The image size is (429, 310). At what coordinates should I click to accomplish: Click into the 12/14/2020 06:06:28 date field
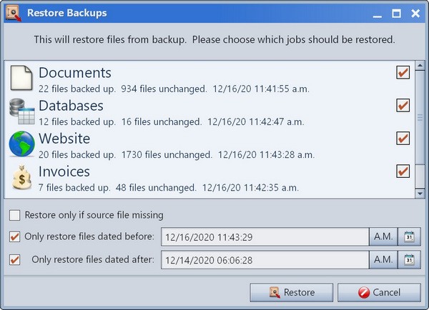[265, 260]
